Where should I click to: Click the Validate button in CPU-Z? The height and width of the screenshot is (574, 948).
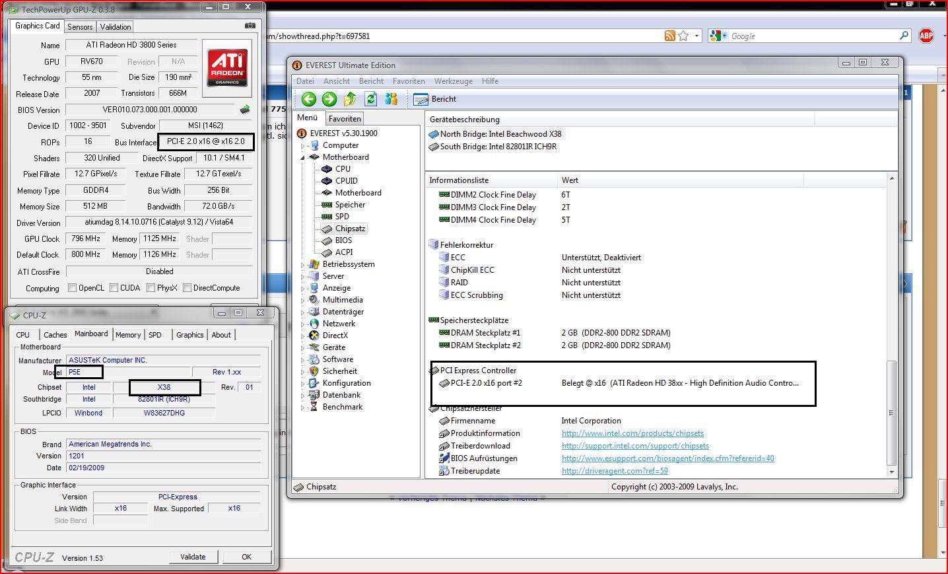tap(193, 557)
